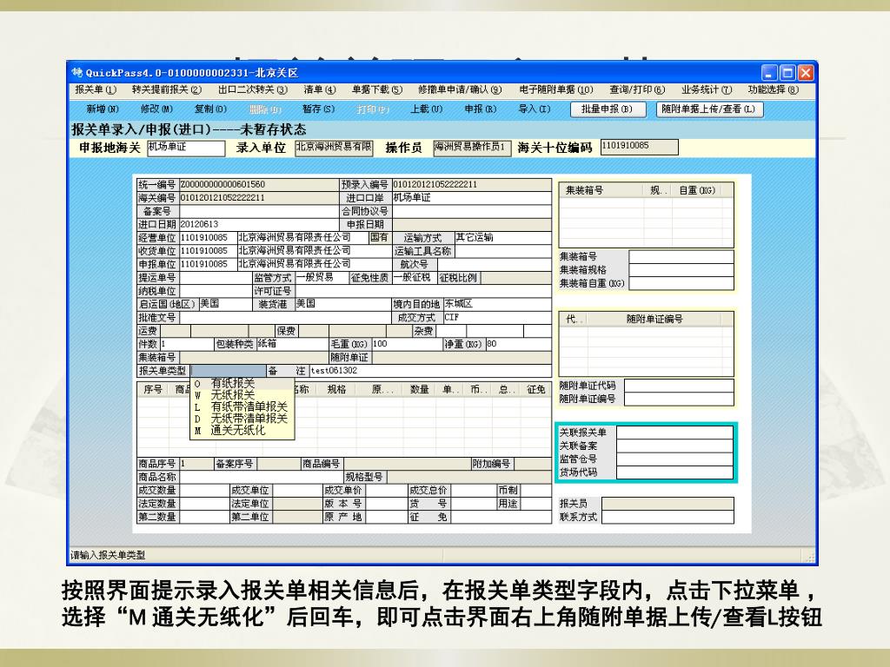The height and width of the screenshot is (667, 890).
Task: Click the 集装箱号 column header in container list
Action: [x=601, y=190]
